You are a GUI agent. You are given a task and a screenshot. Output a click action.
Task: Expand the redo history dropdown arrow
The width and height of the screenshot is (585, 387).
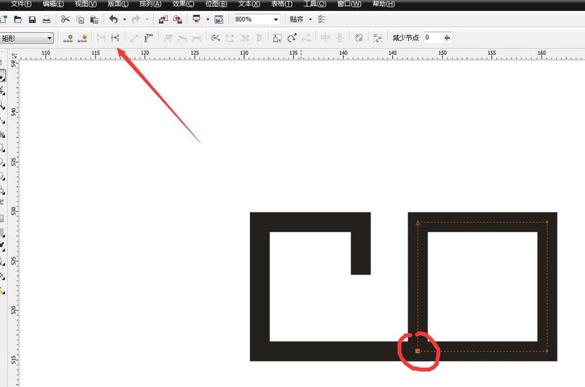coord(147,19)
